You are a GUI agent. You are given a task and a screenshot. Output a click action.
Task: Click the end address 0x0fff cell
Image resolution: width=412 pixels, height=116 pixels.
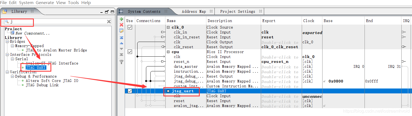(x=371, y=81)
